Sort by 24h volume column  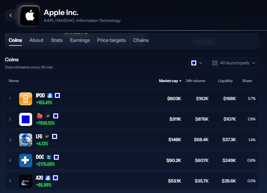click(x=195, y=81)
